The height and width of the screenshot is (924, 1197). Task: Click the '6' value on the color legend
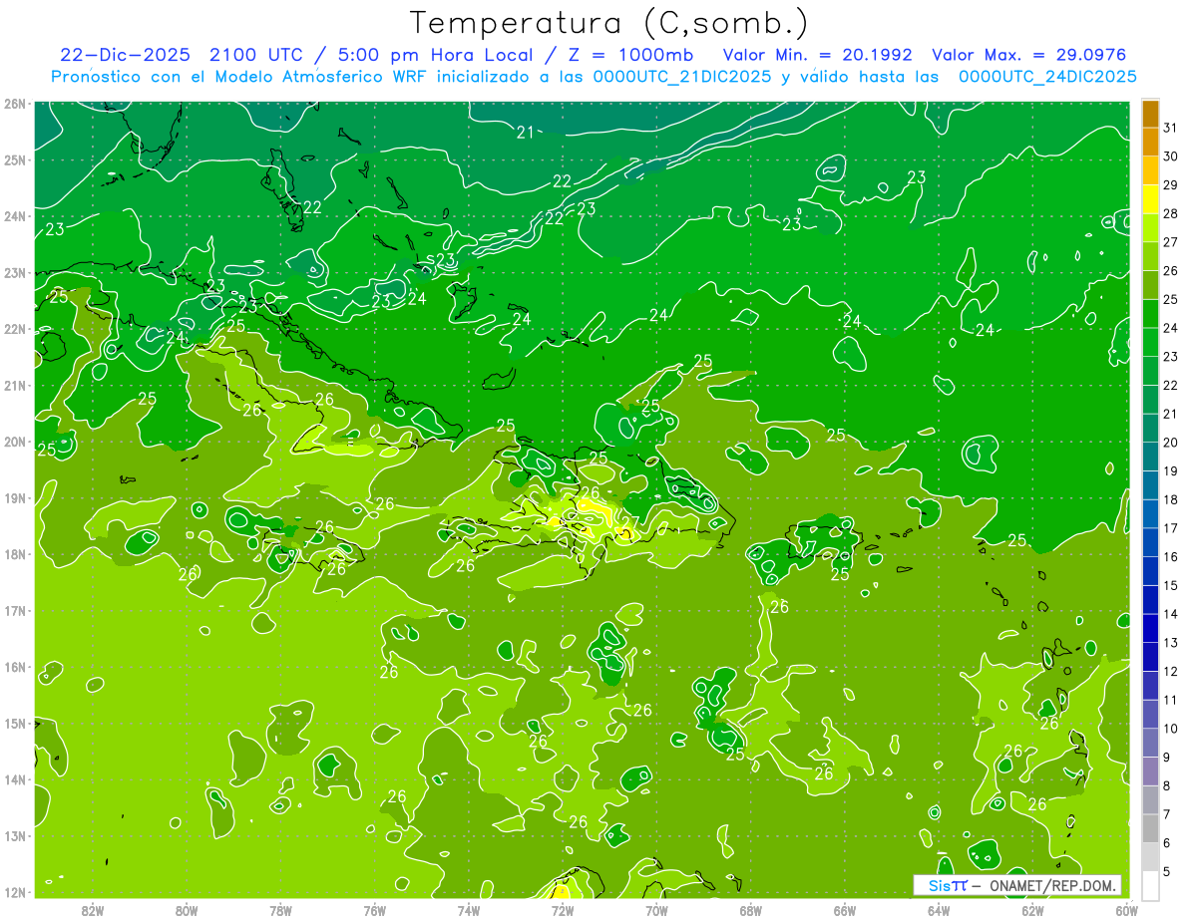pyautogui.click(x=1166, y=843)
